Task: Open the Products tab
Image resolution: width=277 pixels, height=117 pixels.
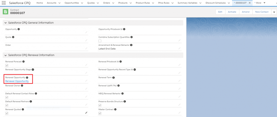Action: click(x=123, y=3)
